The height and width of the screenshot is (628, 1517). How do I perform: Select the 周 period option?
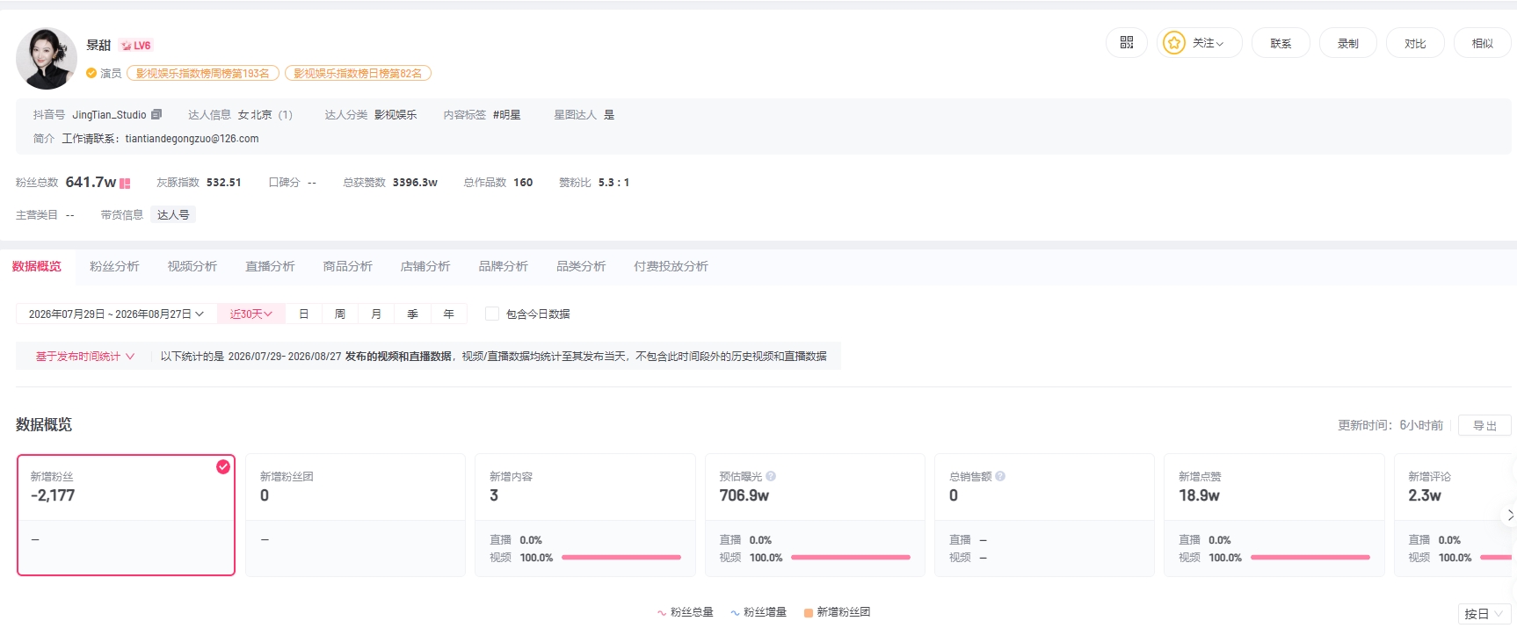pos(339,314)
